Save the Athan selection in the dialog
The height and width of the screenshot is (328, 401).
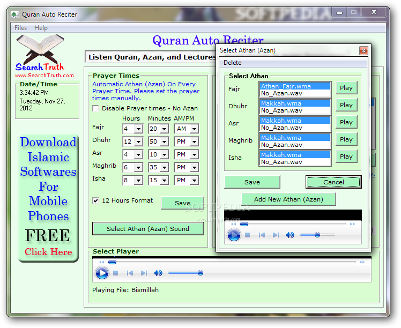(x=252, y=182)
